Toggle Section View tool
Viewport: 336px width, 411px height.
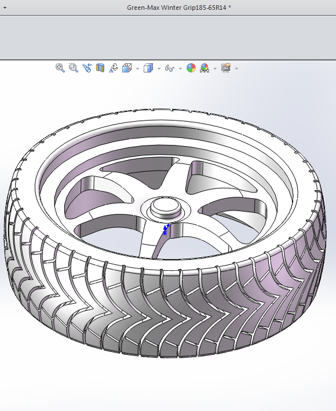[100, 68]
